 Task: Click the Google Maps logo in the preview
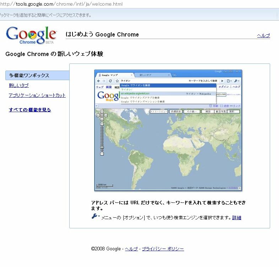tap(108, 96)
